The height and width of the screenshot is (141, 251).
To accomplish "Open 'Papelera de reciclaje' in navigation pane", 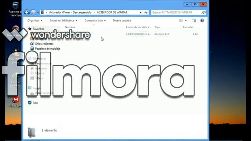I will 48,49.
